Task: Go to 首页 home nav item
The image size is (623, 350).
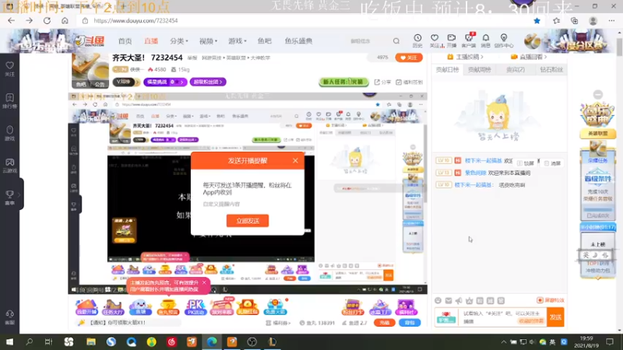Action: 125,41
